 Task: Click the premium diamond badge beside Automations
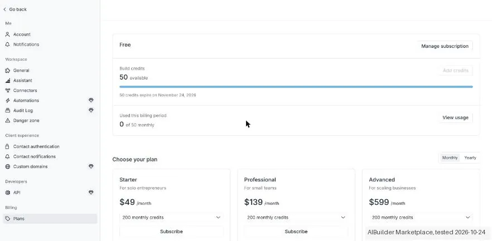[91, 100]
